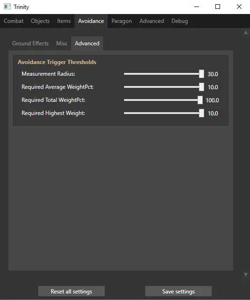250x300 pixels.
Task: Switch to the Ground Effects sub-tab
Action: [x=30, y=43]
